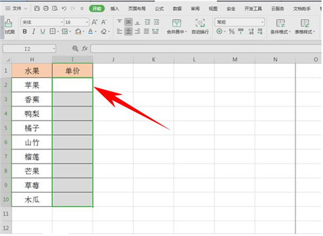Select the Format Painter brush
The image size is (323, 236).
click(8, 23)
